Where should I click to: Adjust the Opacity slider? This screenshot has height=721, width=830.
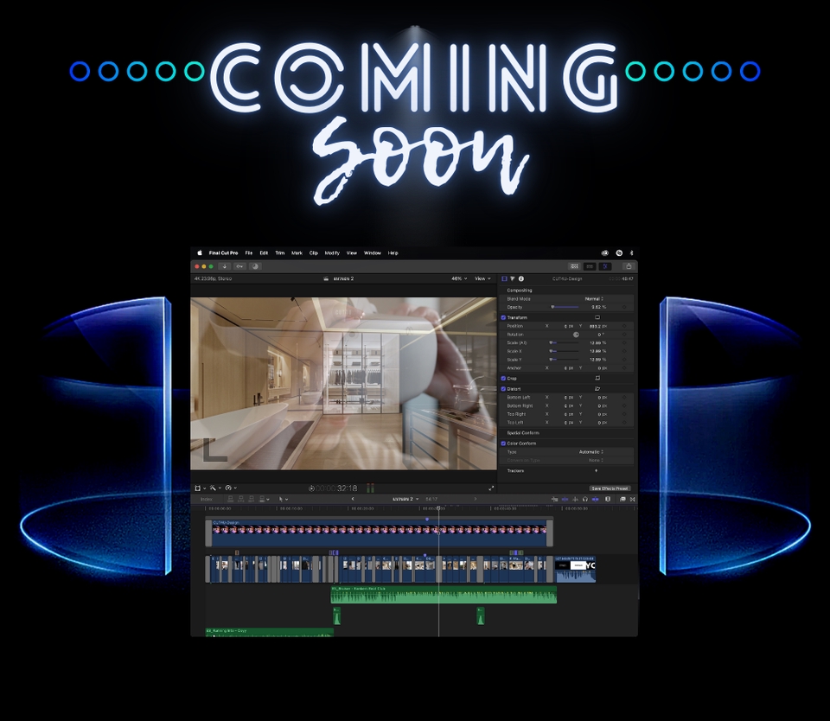coord(565,307)
